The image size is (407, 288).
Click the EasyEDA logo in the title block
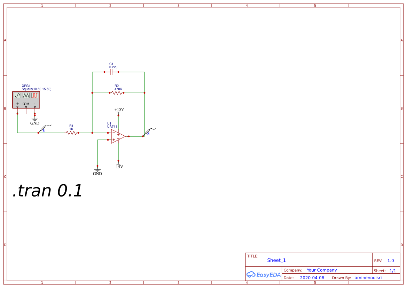pyautogui.click(x=264, y=274)
